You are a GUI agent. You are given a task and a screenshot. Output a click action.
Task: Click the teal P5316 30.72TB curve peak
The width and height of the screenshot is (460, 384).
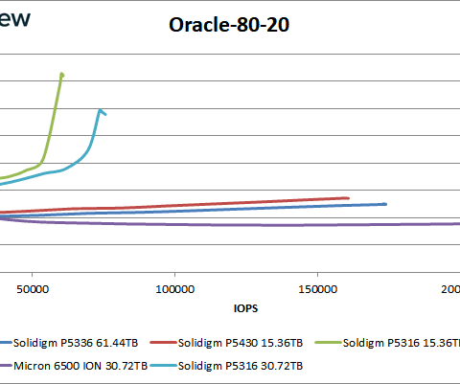(x=101, y=110)
